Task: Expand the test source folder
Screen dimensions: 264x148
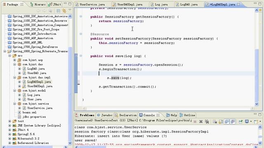Action: [9, 121]
